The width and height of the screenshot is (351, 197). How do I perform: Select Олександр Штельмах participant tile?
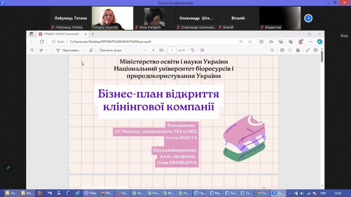(x=196, y=18)
